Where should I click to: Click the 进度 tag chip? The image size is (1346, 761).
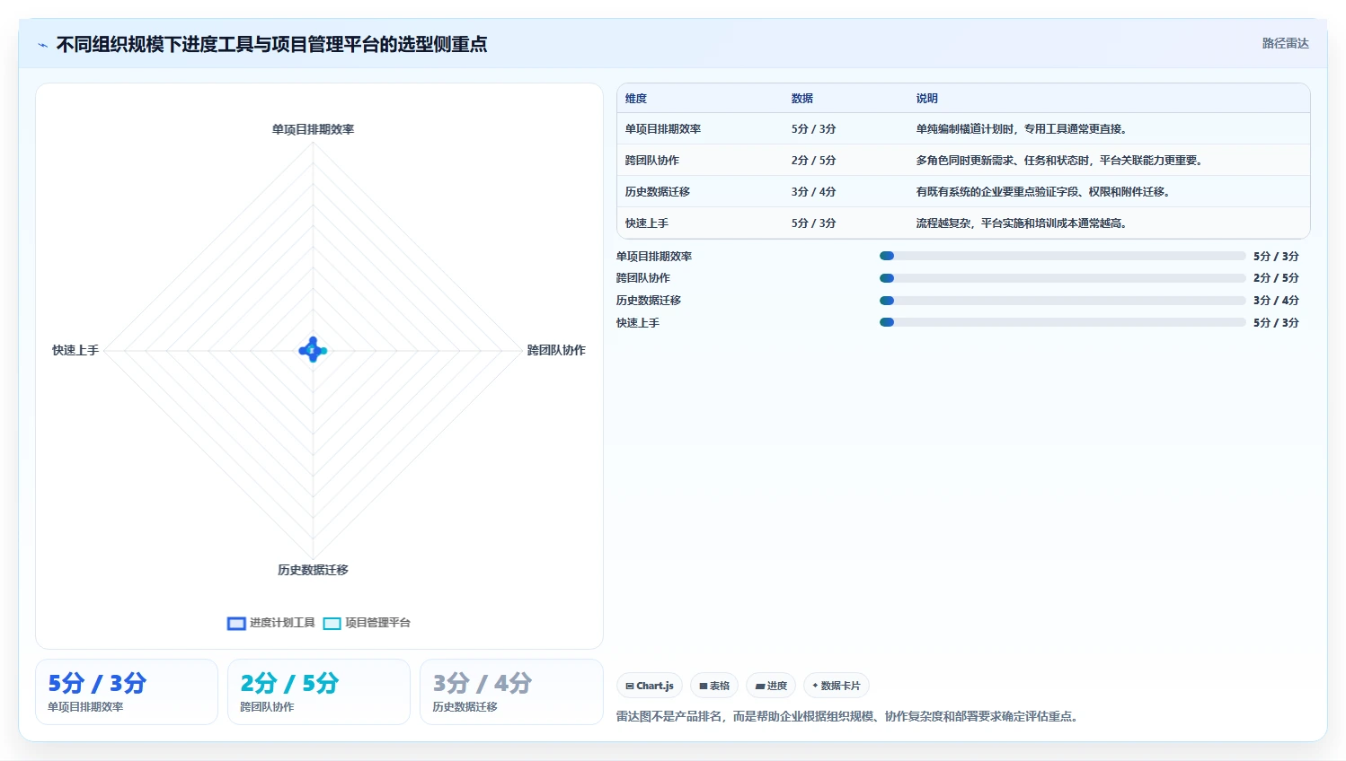click(771, 686)
